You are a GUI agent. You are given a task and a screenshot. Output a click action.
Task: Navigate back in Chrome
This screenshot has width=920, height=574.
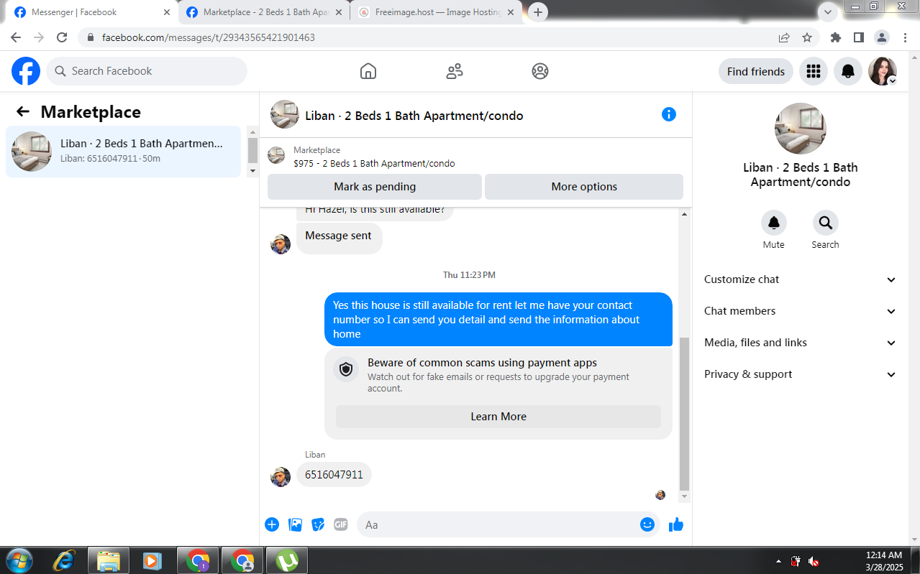(x=16, y=37)
